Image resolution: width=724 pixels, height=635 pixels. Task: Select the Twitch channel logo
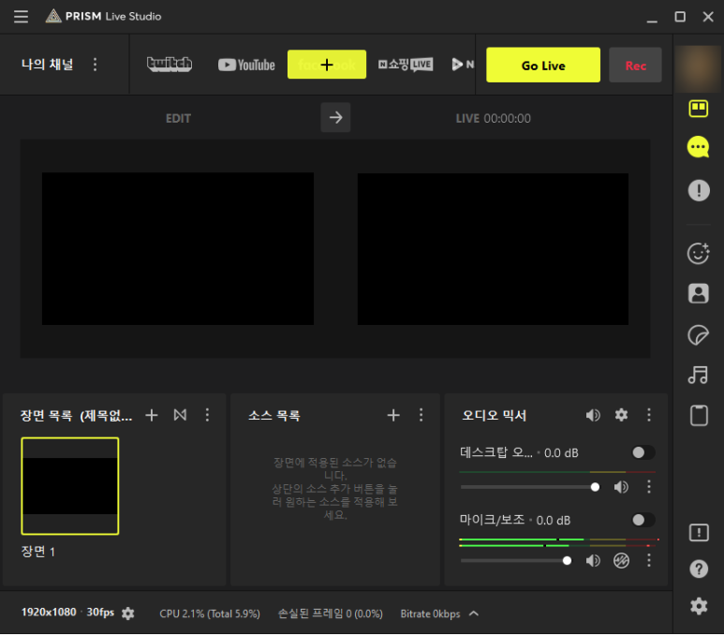tap(170, 65)
